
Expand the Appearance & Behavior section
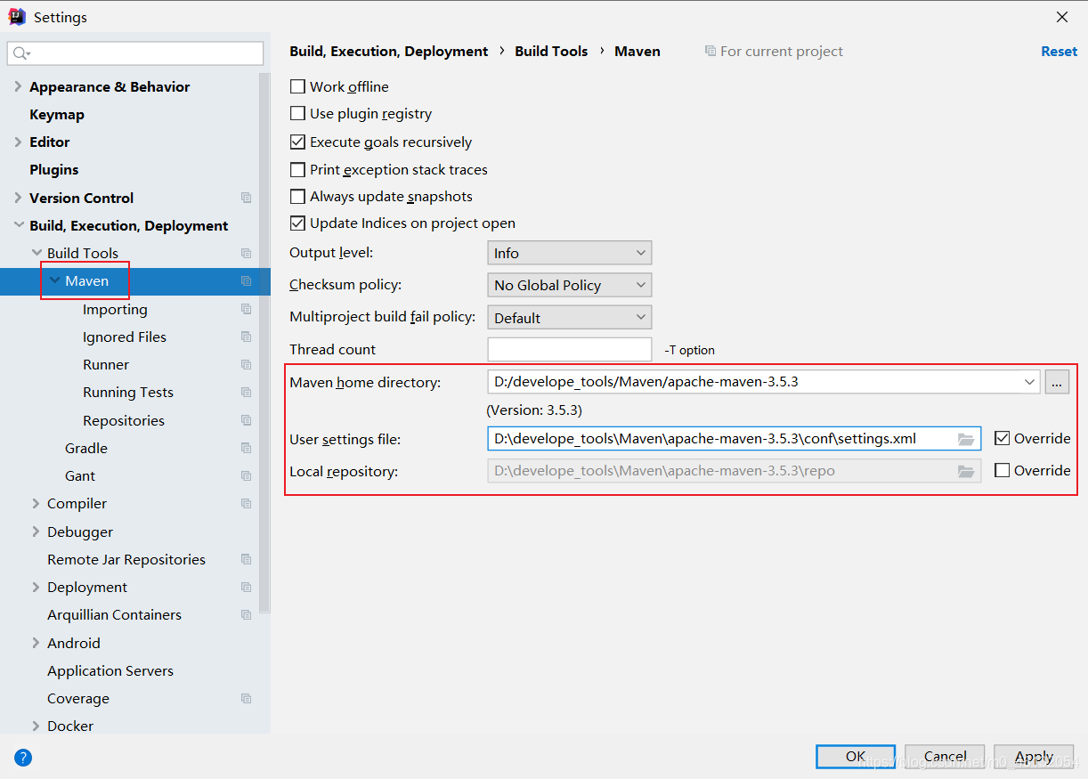(x=18, y=86)
